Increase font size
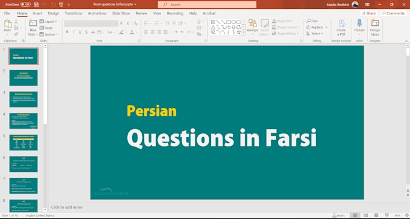The width and height of the screenshot is (410, 219). pyautogui.click(x=122, y=24)
